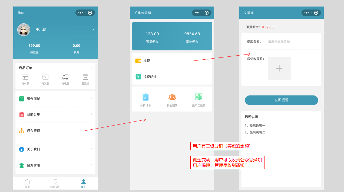
Task: Expand the 商品订单 section chevron
Action: (91, 68)
